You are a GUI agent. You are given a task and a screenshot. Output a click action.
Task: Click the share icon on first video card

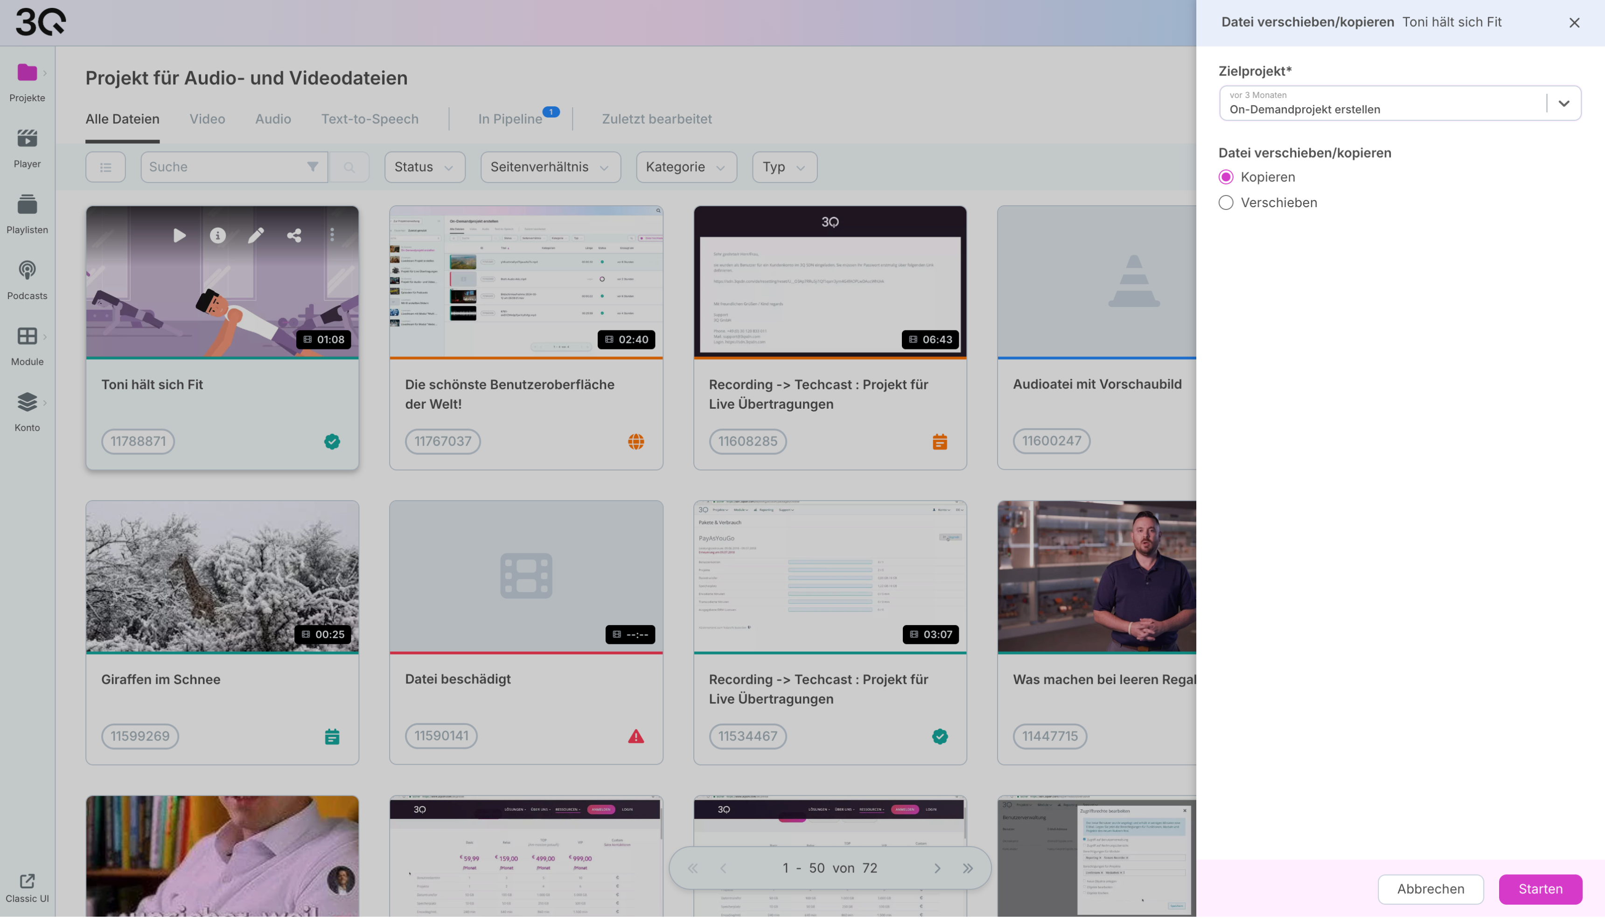[294, 236]
